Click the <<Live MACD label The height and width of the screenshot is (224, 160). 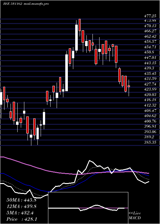coord(135,216)
